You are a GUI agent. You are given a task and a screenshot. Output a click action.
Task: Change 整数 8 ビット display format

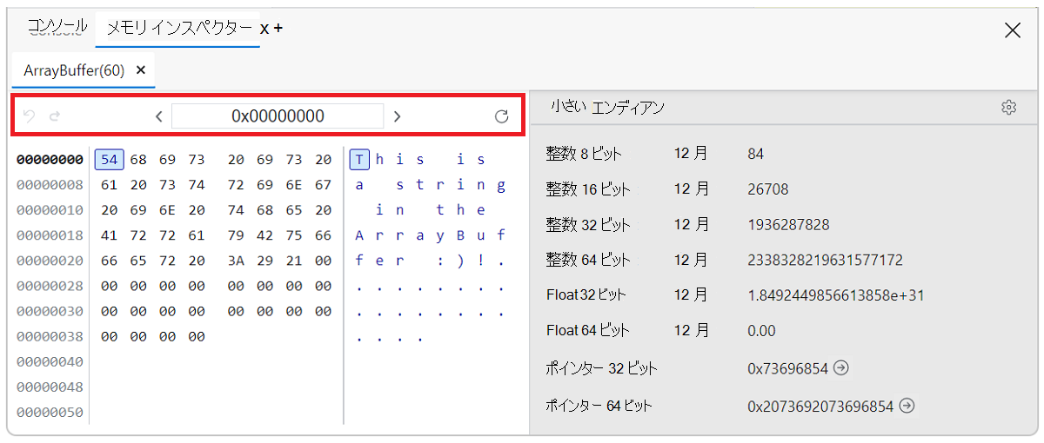[x=691, y=154]
